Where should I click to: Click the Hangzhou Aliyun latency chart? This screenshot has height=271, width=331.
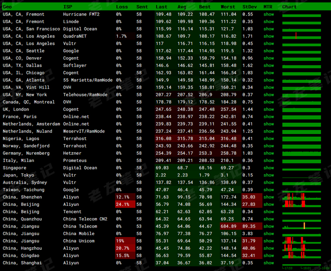click(x=302, y=247)
